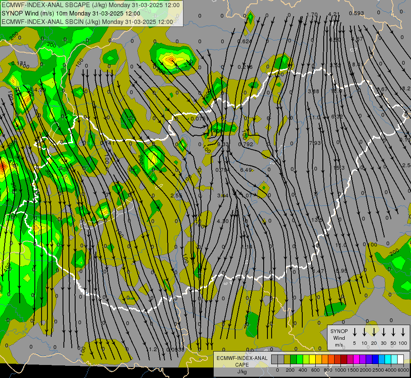Click the SBCAPE title line dated 31-03-2025

tap(91, 5)
